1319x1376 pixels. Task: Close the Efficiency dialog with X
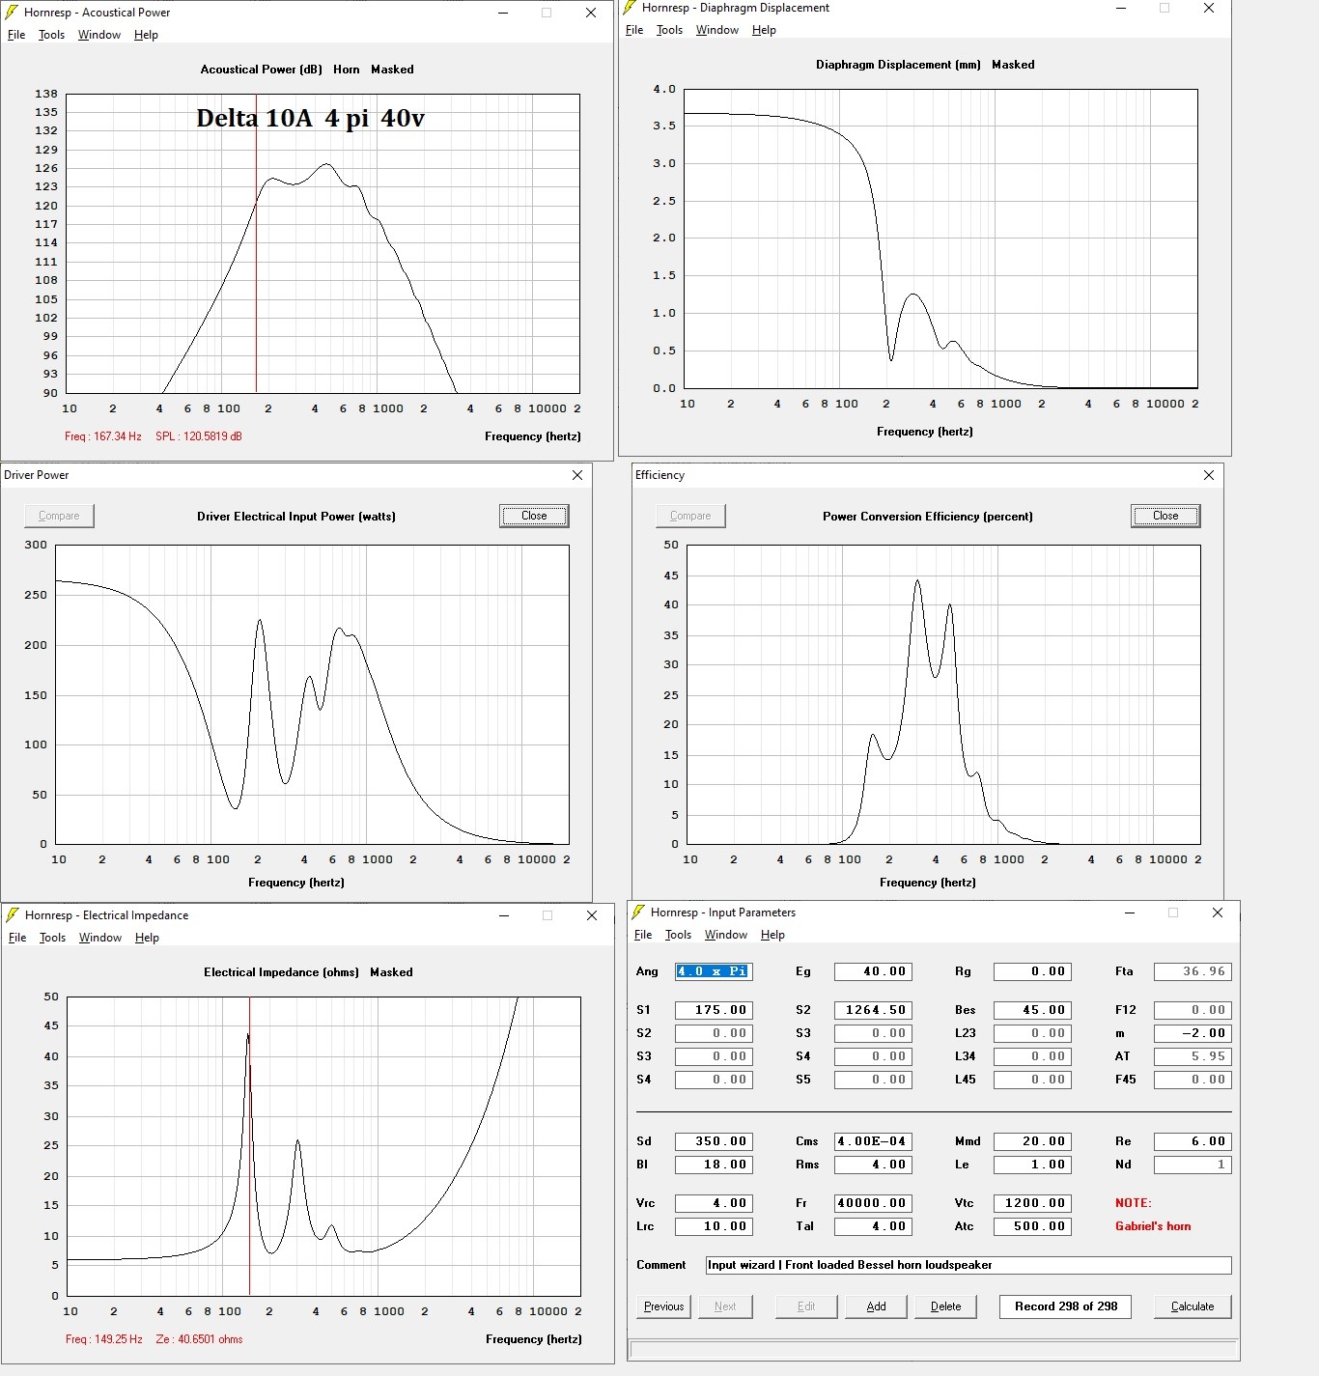(x=1209, y=475)
